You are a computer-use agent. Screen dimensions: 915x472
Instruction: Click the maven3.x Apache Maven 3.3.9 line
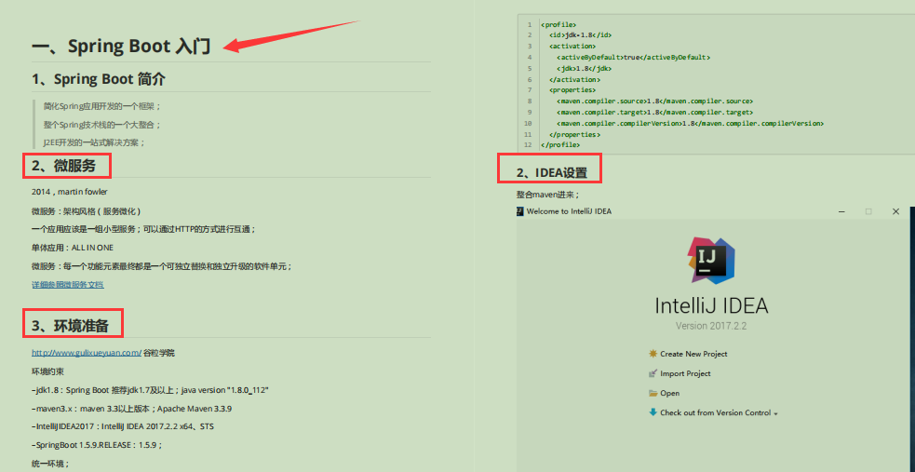[132, 409]
